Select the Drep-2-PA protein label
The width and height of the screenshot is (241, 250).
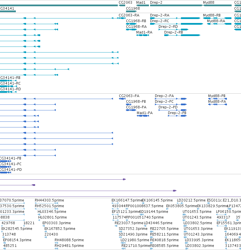point(164,96)
